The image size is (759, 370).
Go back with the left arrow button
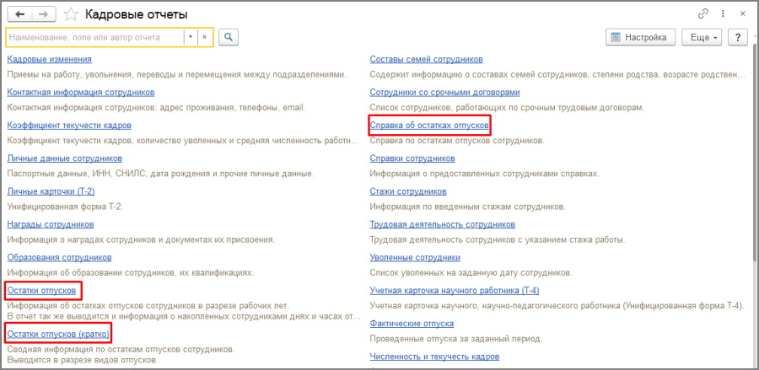[20, 14]
